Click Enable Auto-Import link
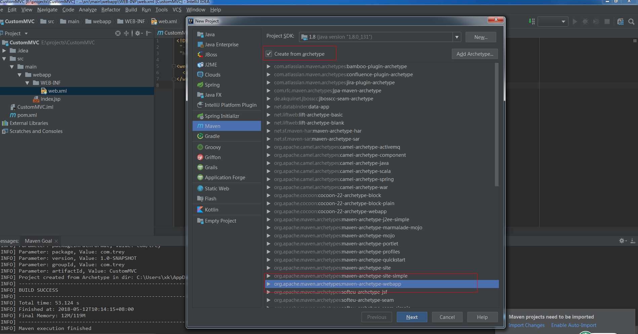 [574, 325]
